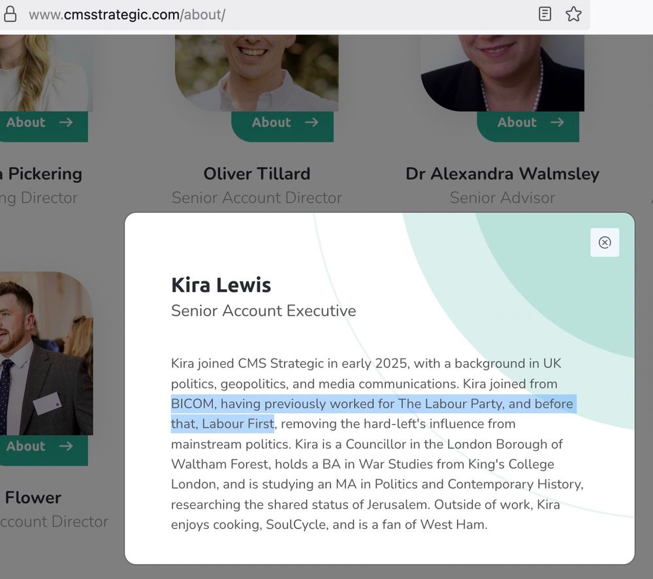Click the page scrollbar on the right edge
653x579 pixels.
(x=650, y=294)
